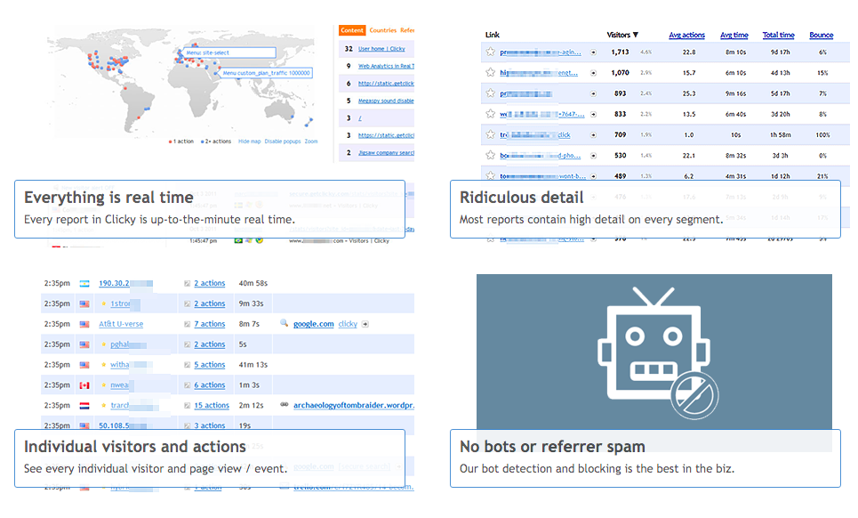858x518 pixels.
Task: Click the Argentina flag icon for visitor 190.30.2
Action: tap(84, 283)
